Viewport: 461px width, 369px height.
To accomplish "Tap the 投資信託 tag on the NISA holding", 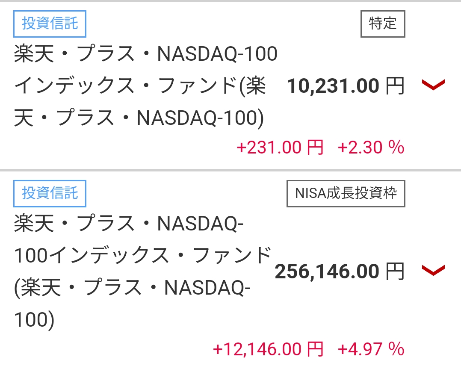I will [50, 193].
